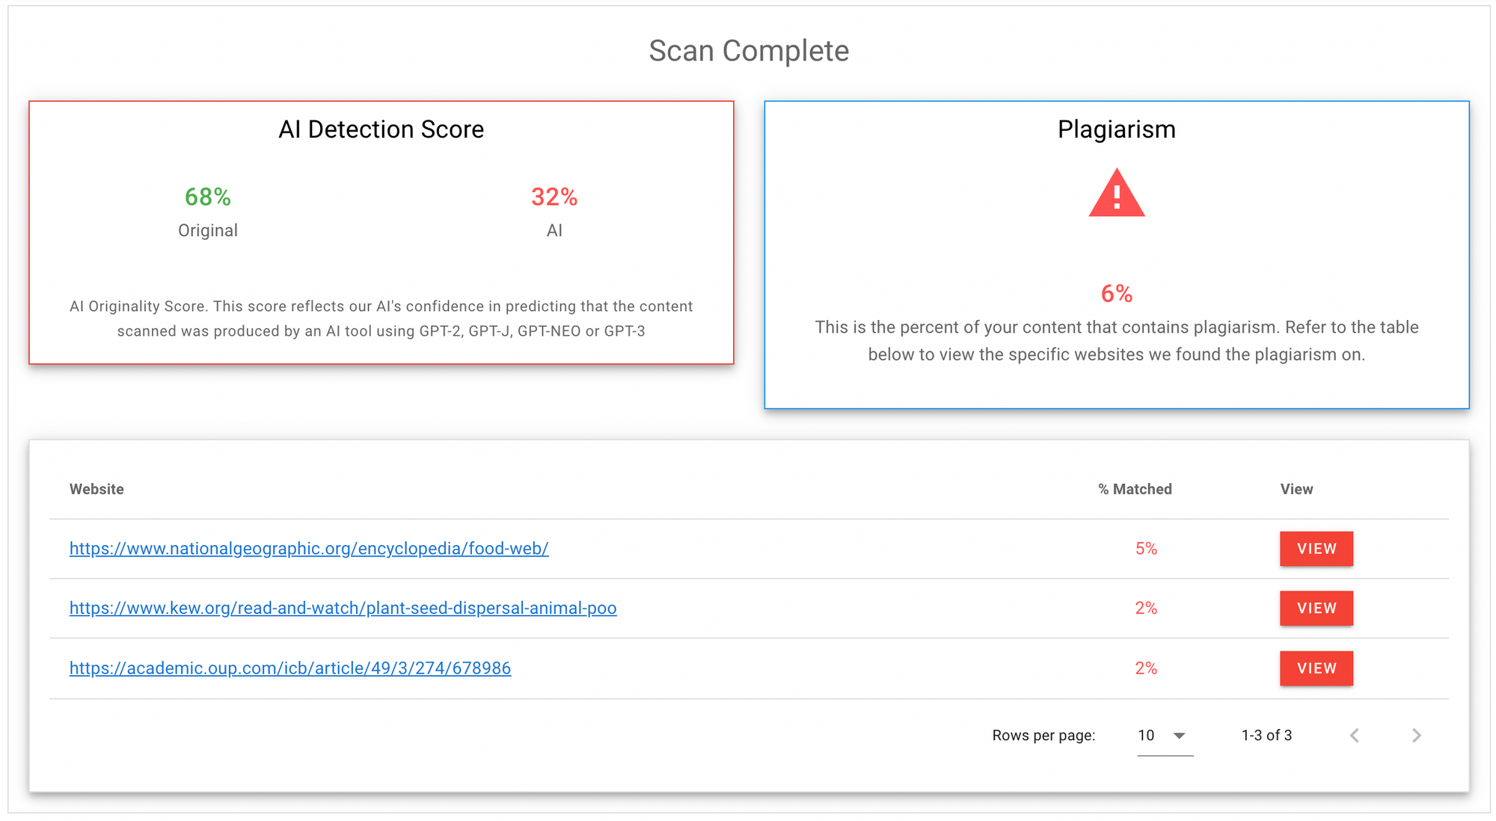Open the academic.oup.com article link

coord(290,668)
